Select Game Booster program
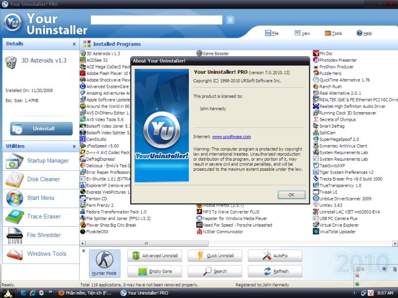 [213, 53]
